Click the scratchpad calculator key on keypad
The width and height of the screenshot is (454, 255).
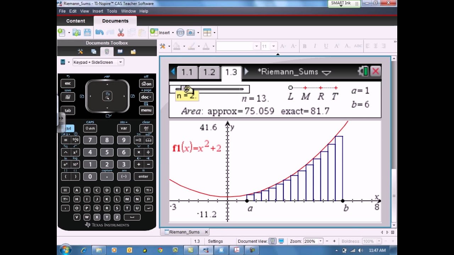coord(68,97)
